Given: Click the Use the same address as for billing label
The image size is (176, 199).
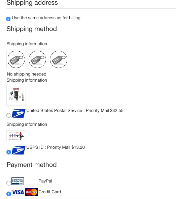Looking at the screenshot, I should [x=46, y=18].
